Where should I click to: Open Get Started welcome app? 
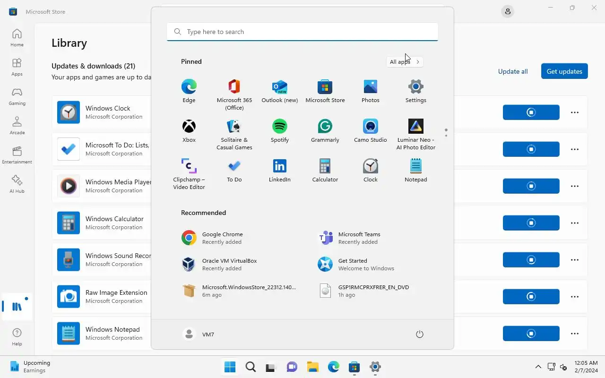click(x=371, y=265)
